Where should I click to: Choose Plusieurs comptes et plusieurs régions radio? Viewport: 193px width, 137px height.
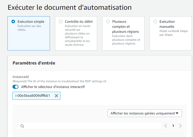[x=108, y=21]
